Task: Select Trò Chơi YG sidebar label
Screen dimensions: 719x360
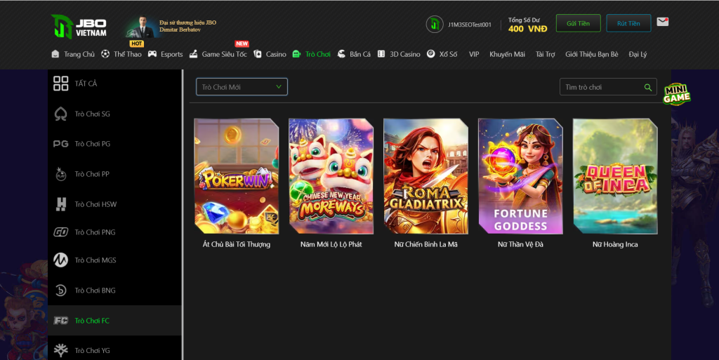Action: click(x=92, y=350)
